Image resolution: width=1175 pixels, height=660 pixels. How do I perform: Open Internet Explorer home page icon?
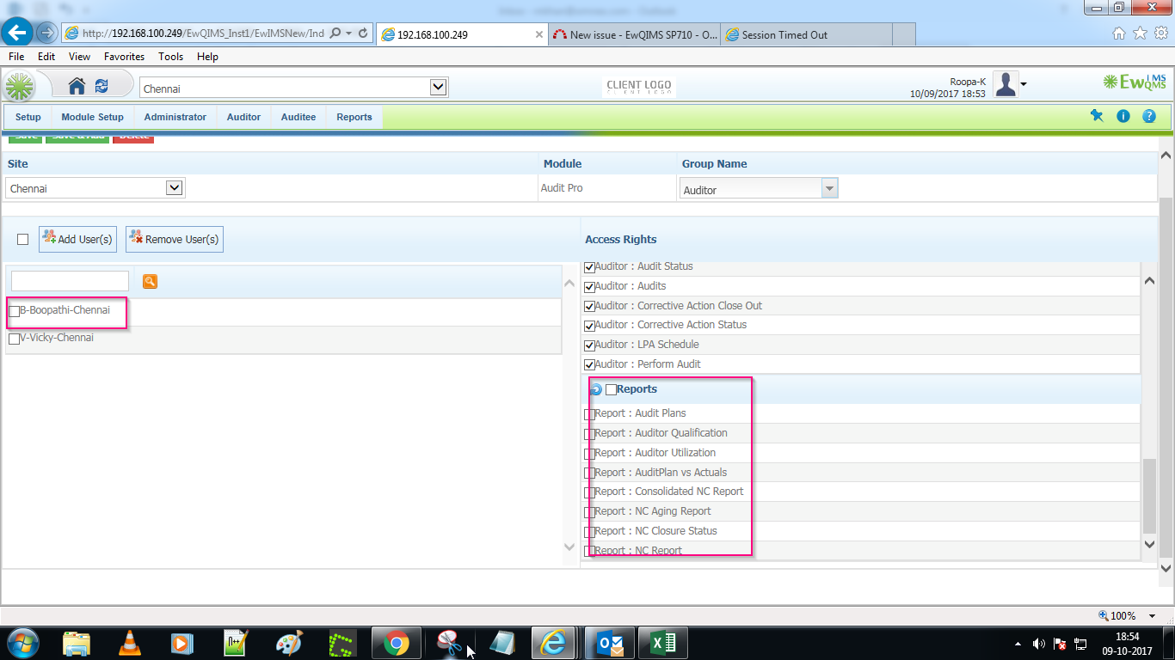[1119, 34]
